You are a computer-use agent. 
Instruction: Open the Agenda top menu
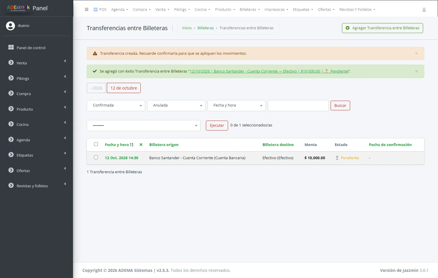120,9
